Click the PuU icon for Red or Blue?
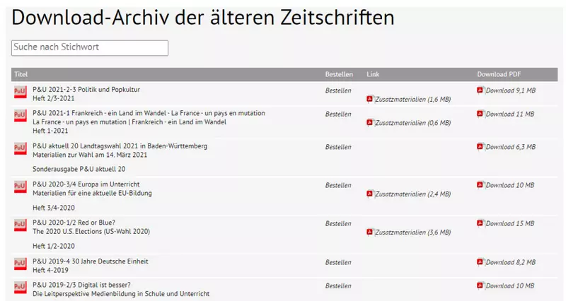This screenshot has height=301, width=566. tap(21, 225)
